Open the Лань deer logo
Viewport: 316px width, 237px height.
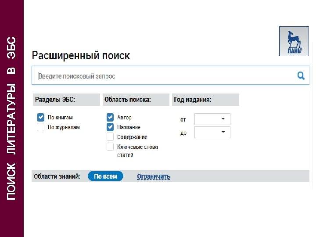(294, 41)
